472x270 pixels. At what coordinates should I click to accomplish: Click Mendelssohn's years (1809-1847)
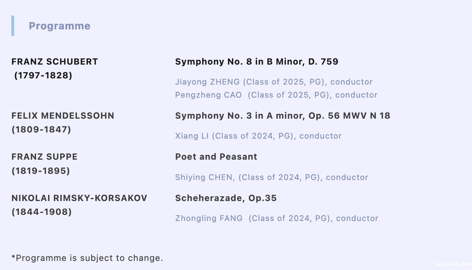click(x=41, y=130)
